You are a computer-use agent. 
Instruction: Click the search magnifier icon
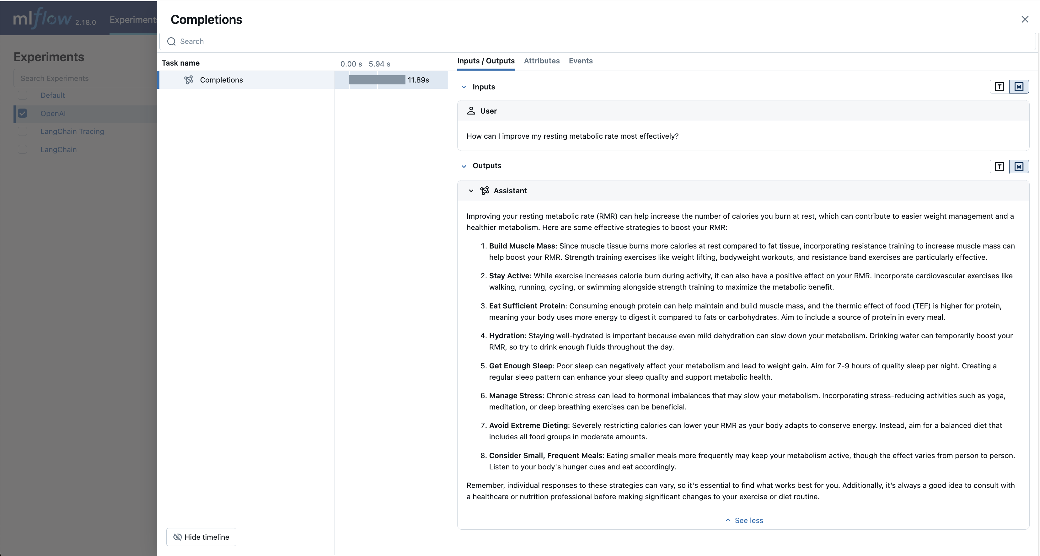pos(171,42)
